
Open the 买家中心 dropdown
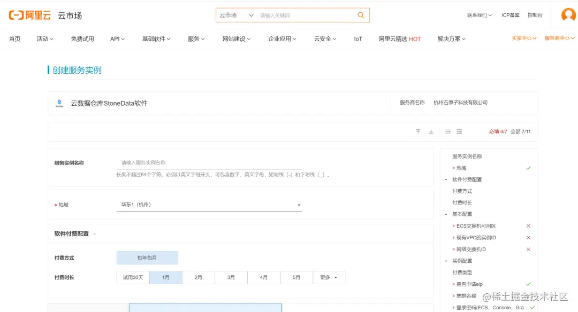(x=524, y=38)
